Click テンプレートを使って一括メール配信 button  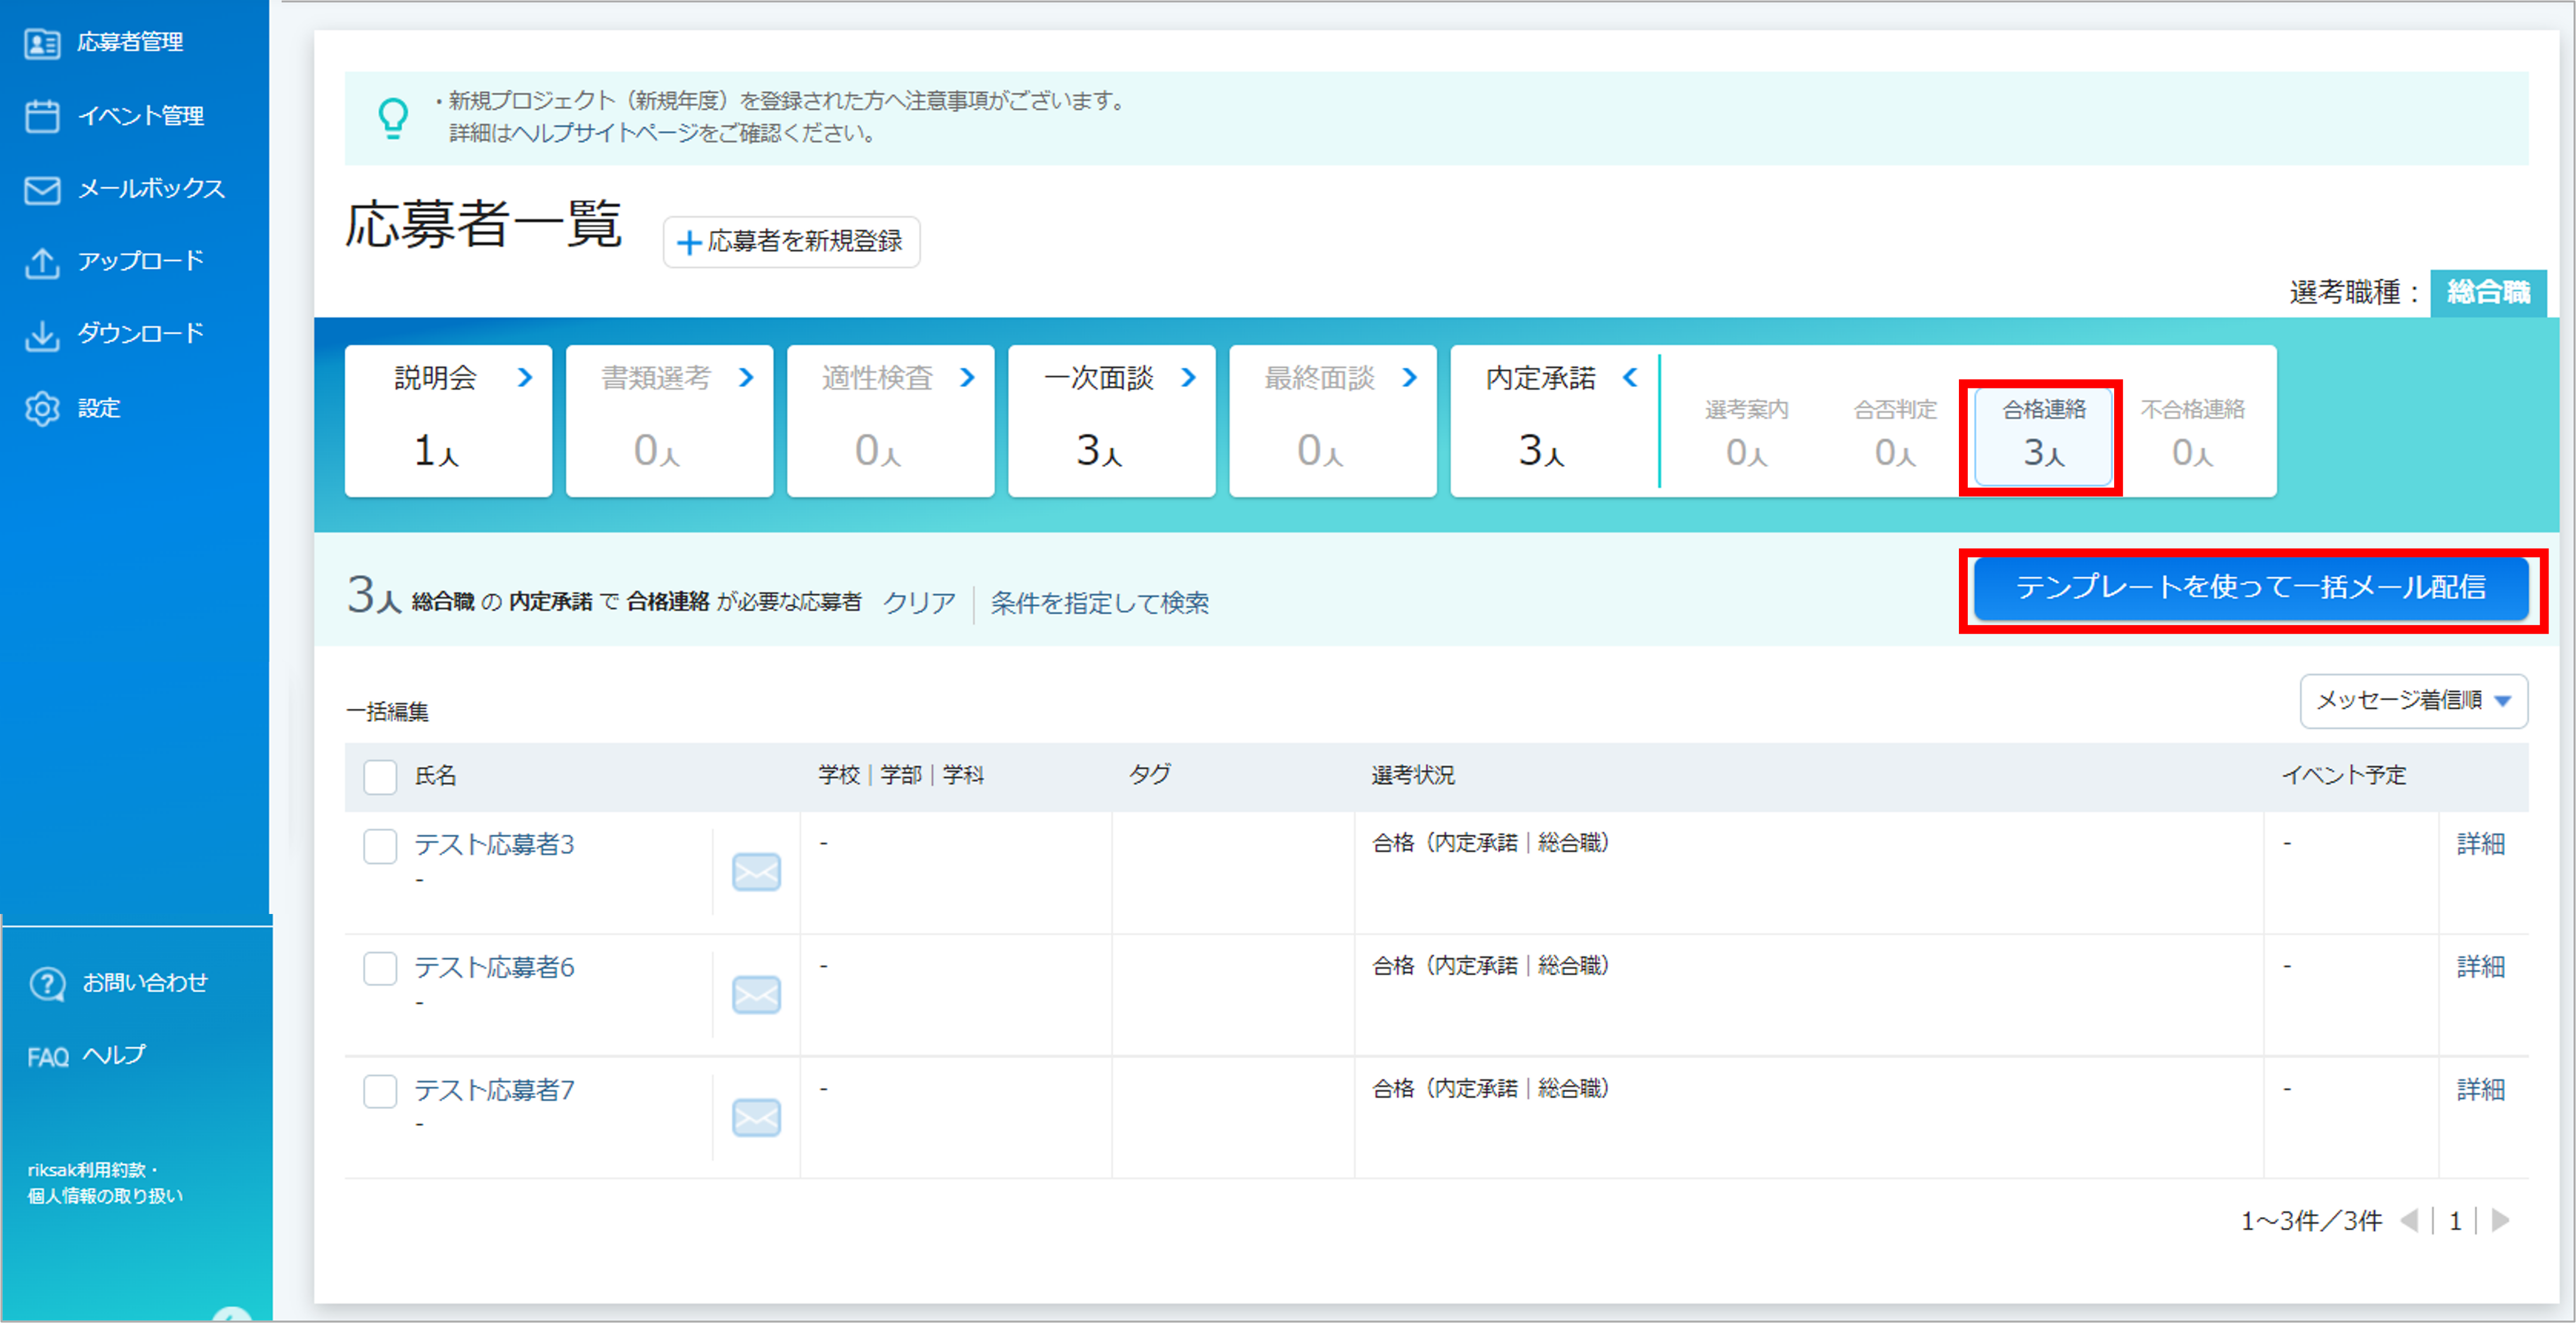pyautogui.click(x=2251, y=589)
